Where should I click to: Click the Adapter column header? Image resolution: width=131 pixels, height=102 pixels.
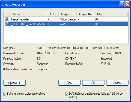(68, 14)
